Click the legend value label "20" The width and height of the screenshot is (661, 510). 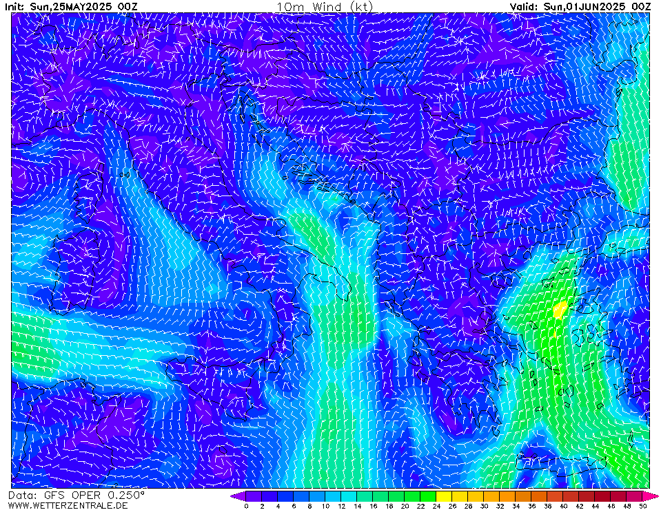[405, 506]
